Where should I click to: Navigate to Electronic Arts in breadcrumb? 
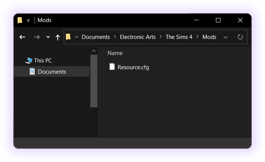pos(138,37)
